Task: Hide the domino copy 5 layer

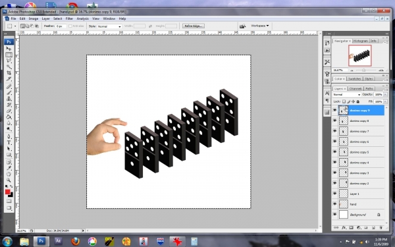Action: point(334,152)
